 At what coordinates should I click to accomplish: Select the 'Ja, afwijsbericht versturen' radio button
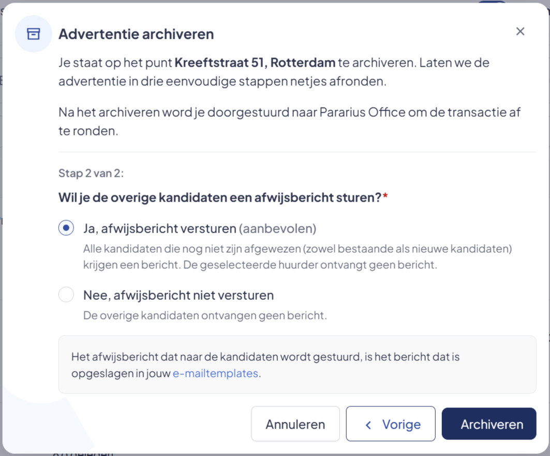66,228
